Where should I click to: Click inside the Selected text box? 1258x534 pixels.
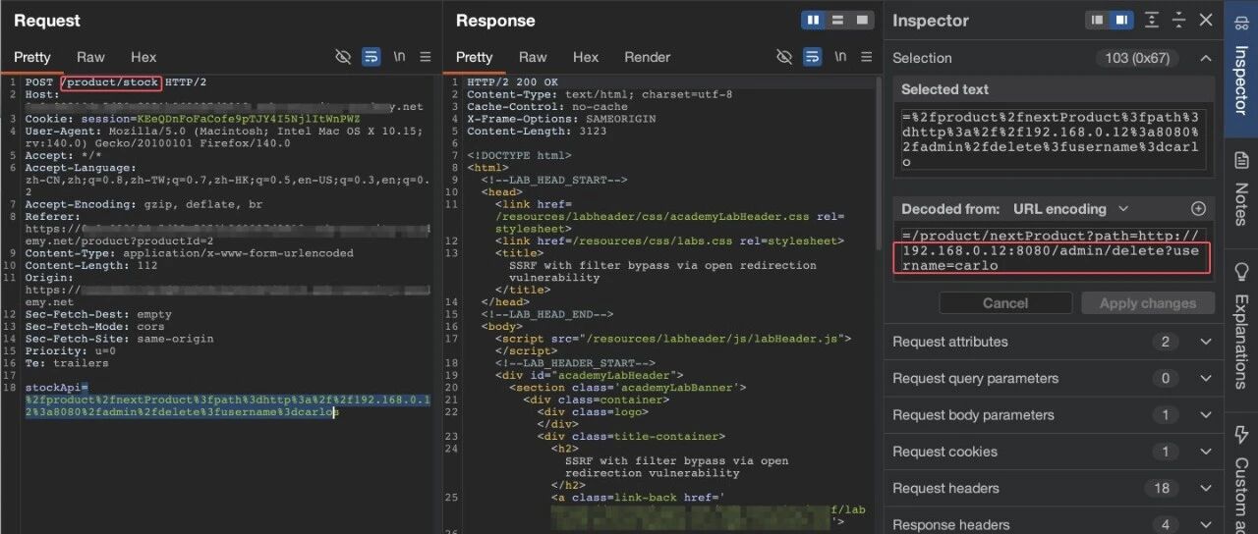point(1054,139)
